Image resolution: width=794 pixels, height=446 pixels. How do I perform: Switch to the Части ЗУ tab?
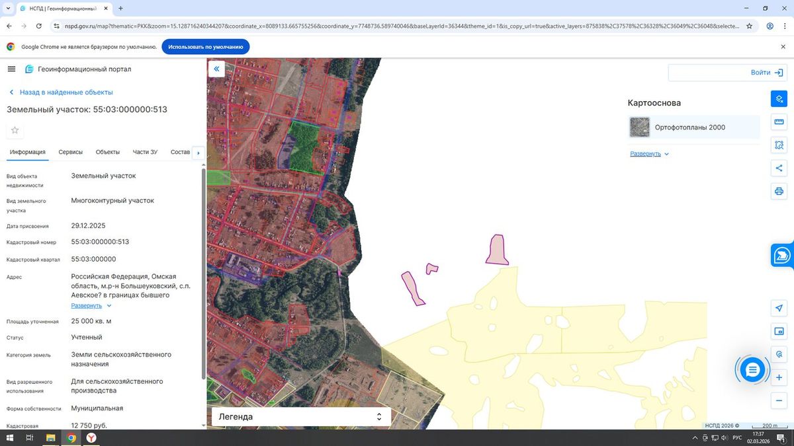coord(145,152)
